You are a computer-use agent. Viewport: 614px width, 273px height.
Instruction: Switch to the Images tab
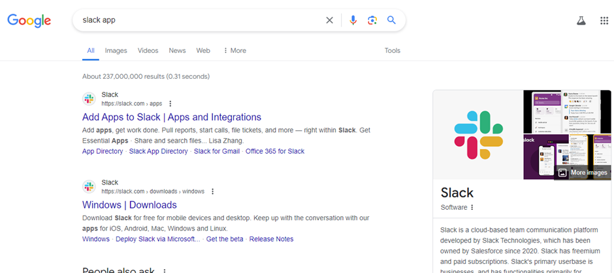click(116, 50)
